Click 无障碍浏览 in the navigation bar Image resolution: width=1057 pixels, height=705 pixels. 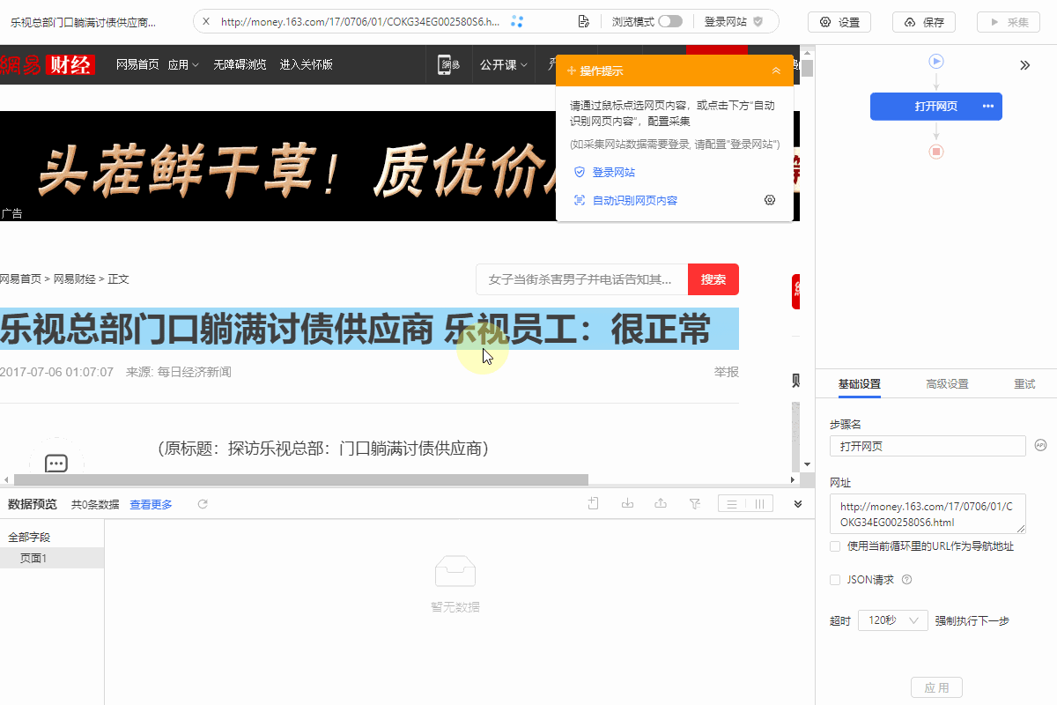240,64
